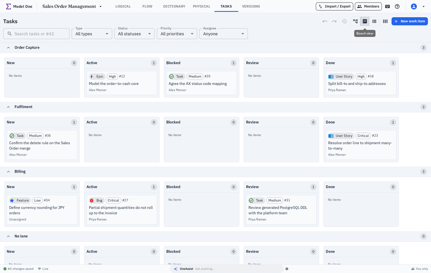Switch to the Flow tab
Viewport: 431px width, 273px height.
pos(147,6)
